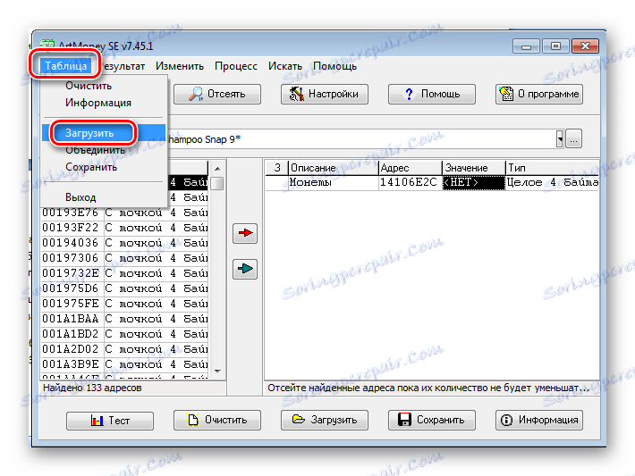Select the Монеты description cell
This screenshot has height=476, width=635.
(333, 182)
